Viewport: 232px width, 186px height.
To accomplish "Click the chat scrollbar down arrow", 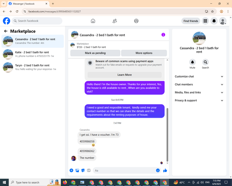I will coord(167,163).
